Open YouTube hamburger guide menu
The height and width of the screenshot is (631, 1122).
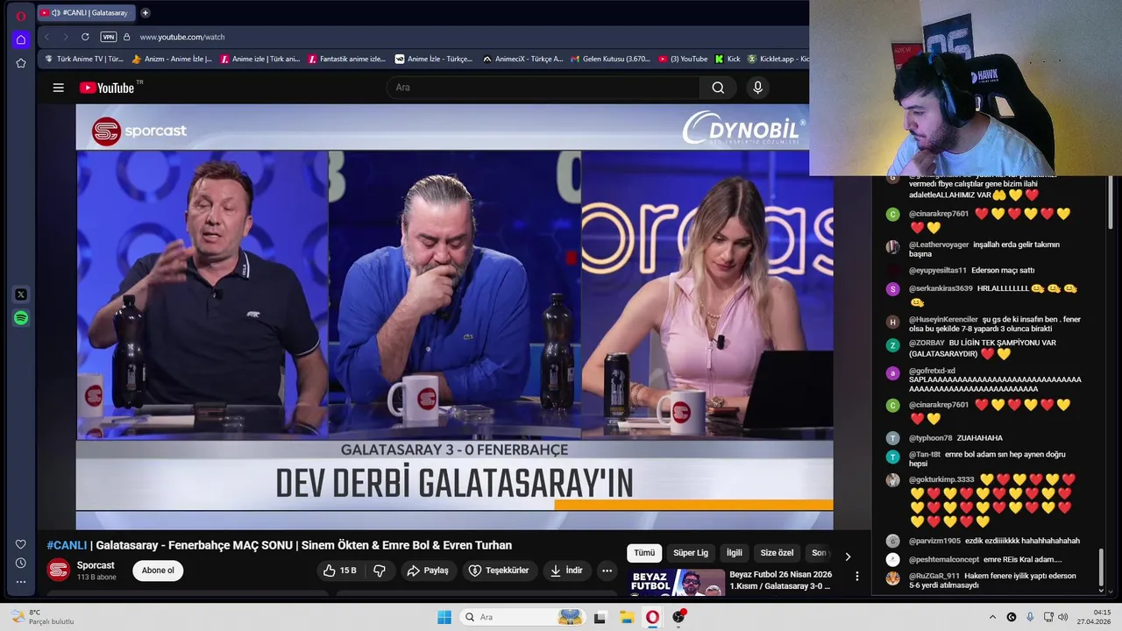58,88
